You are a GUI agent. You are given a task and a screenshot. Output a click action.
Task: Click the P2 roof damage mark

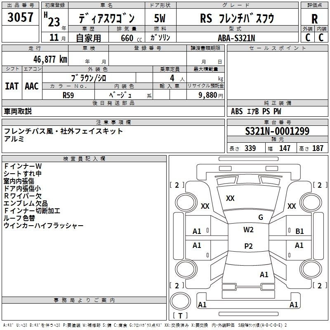(x=248, y=246)
